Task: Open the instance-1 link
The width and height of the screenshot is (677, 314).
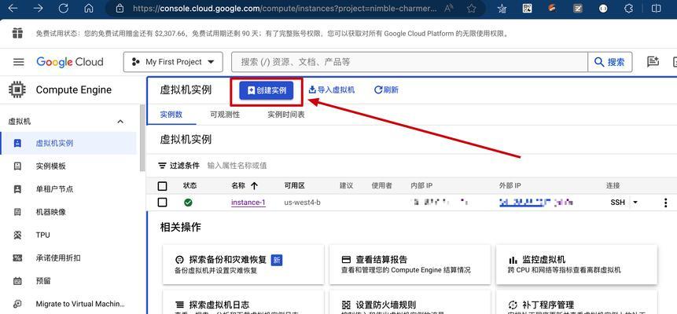Action: (248, 203)
